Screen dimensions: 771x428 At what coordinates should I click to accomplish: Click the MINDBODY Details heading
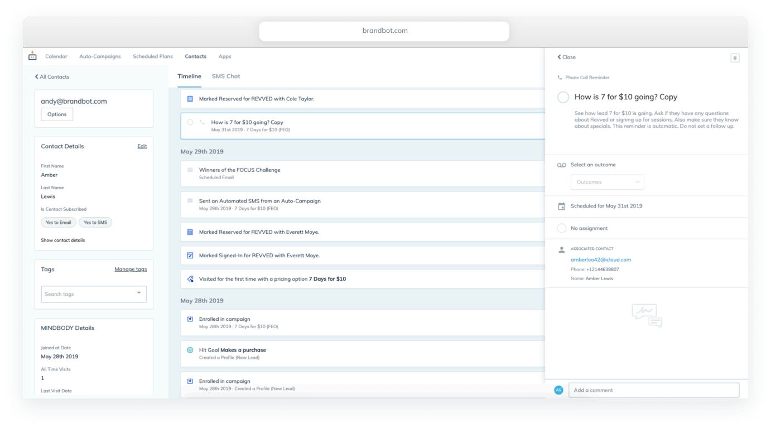click(68, 328)
